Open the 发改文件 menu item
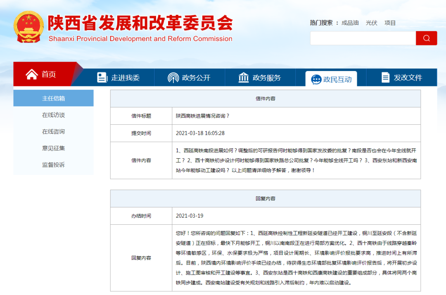 (x=402, y=77)
